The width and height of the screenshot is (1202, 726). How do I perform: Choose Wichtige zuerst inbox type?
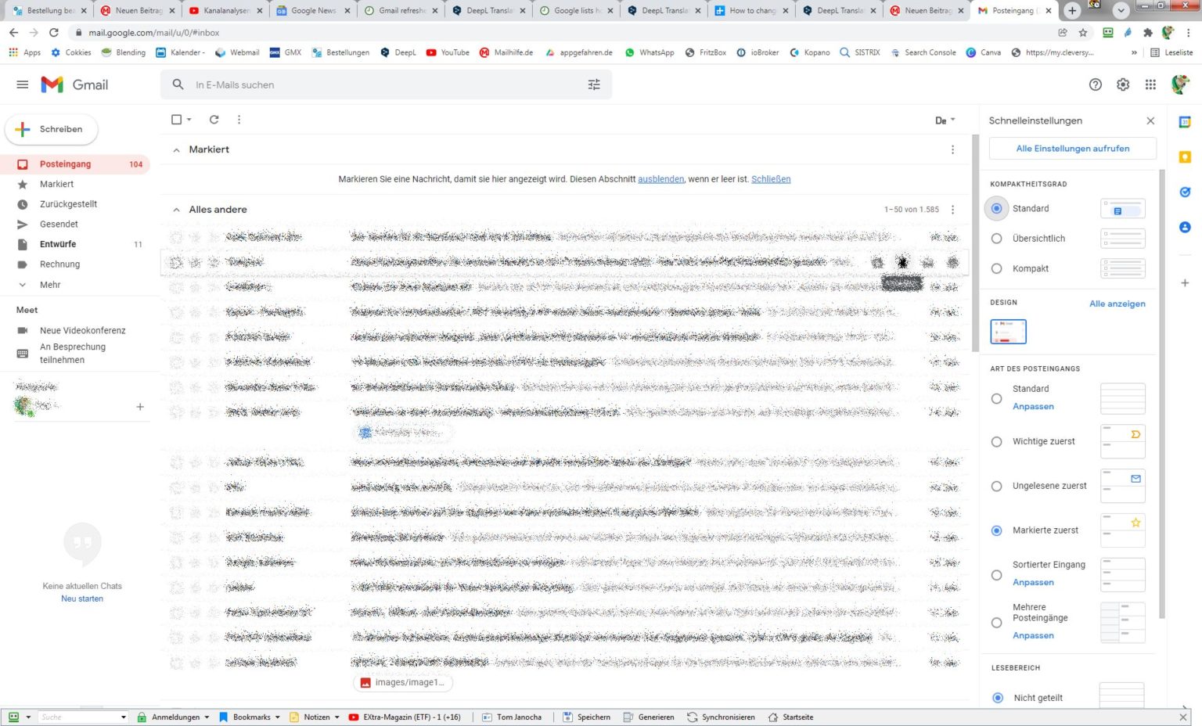pyautogui.click(x=997, y=441)
